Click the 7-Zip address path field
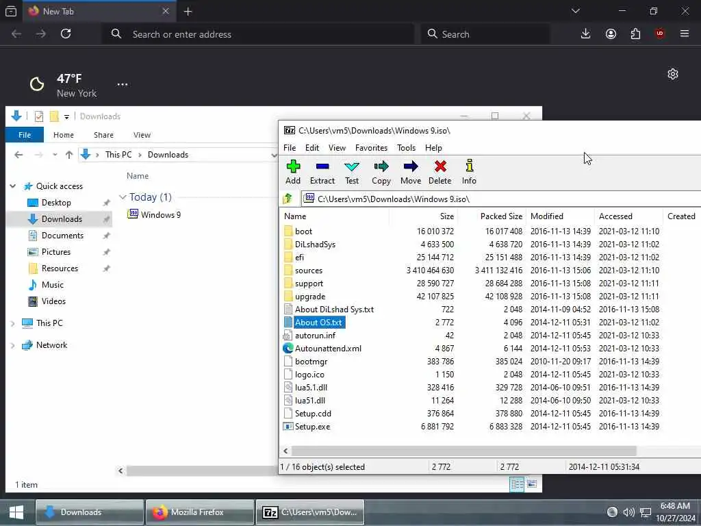 pos(500,199)
